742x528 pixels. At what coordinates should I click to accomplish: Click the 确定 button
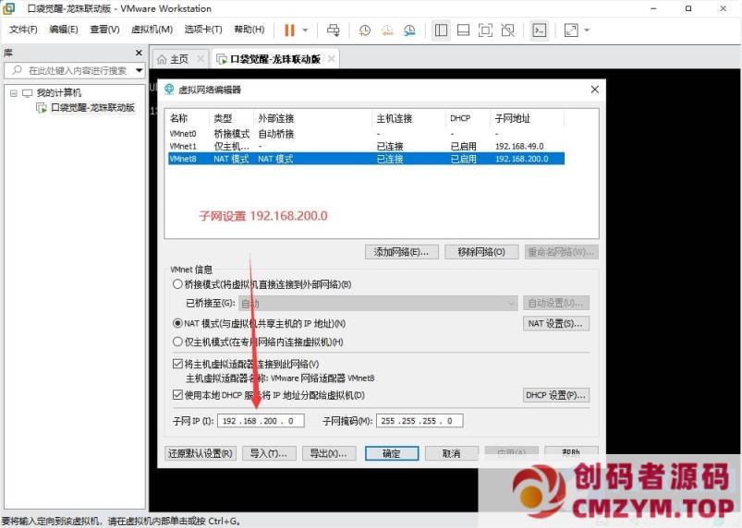[392, 453]
